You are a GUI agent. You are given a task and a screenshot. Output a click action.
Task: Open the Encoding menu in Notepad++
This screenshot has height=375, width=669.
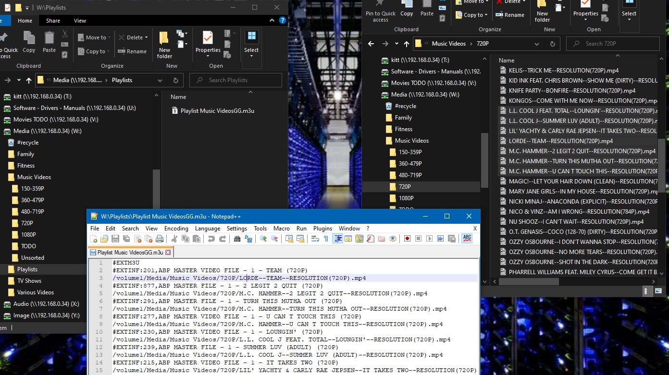click(176, 229)
